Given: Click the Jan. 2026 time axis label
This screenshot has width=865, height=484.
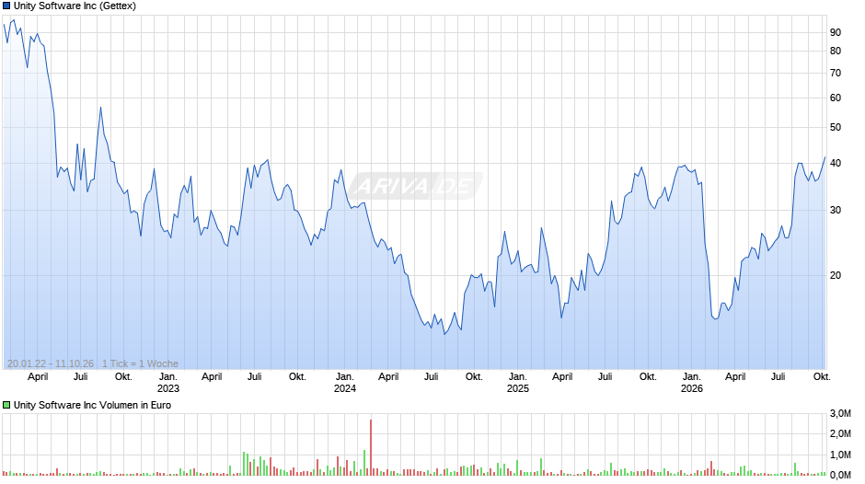Looking at the screenshot, I should [692, 383].
